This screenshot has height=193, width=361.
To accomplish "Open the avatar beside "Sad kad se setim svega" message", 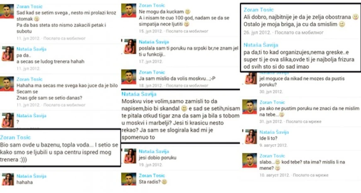I will click(7, 11).
